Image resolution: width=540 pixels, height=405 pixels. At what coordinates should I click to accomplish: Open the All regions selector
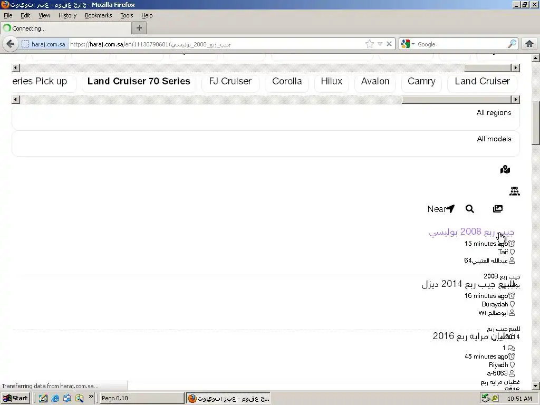point(266,118)
